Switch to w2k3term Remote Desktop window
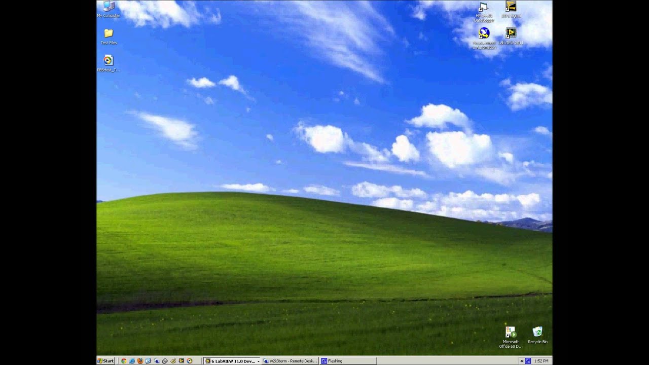This screenshot has width=649, height=365. coord(291,361)
